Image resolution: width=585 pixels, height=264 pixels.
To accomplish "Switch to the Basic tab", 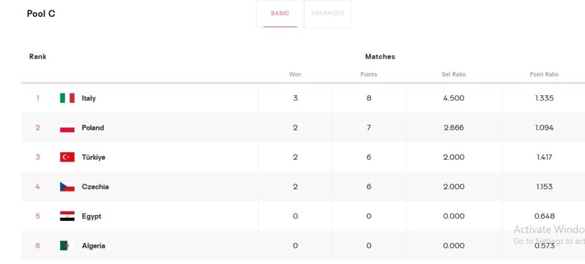I will point(280,14).
